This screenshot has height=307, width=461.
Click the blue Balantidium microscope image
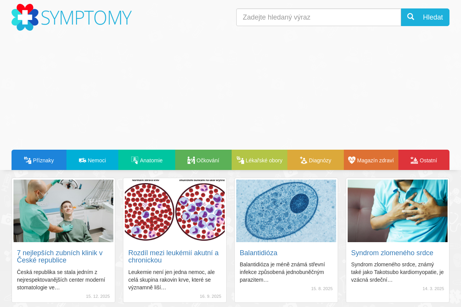286,211
